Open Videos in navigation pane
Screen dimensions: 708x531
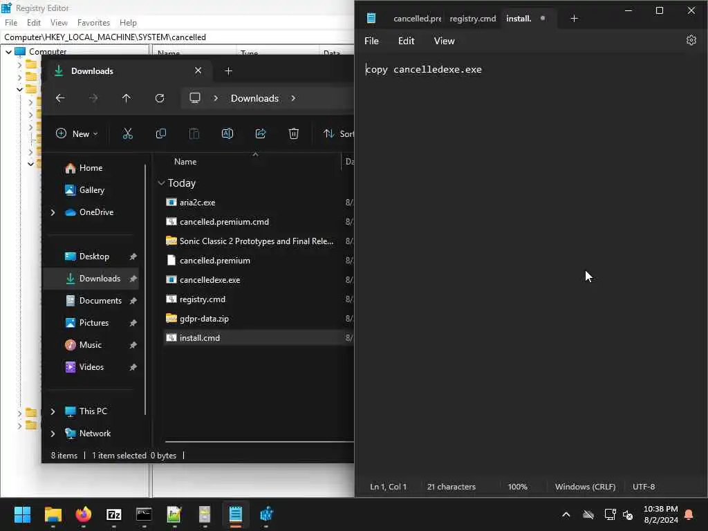point(91,367)
